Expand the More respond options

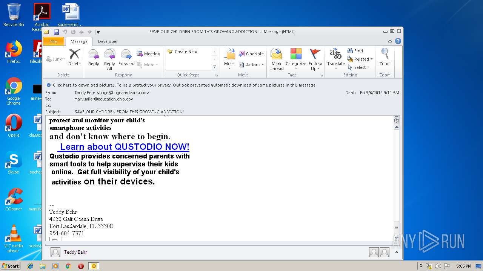tap(148, 65)
